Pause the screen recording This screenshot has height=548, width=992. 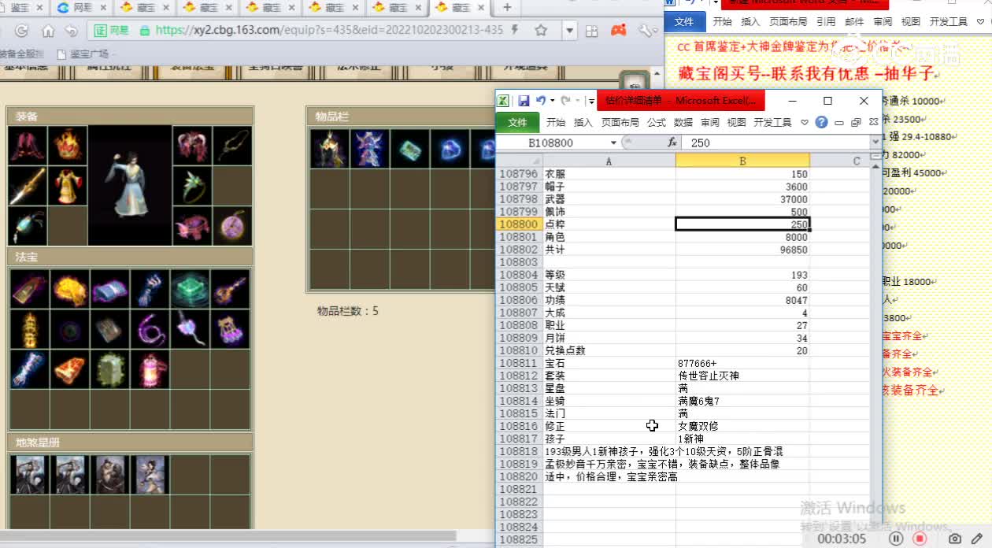tap(896, 539)
